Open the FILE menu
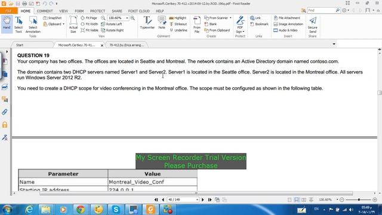Screen dimensions: 382x215 (8, 11)
